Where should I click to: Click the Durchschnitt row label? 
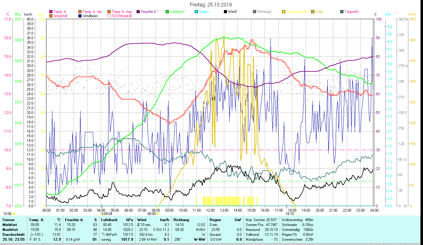pyautogui.click(x=13, y=235)
